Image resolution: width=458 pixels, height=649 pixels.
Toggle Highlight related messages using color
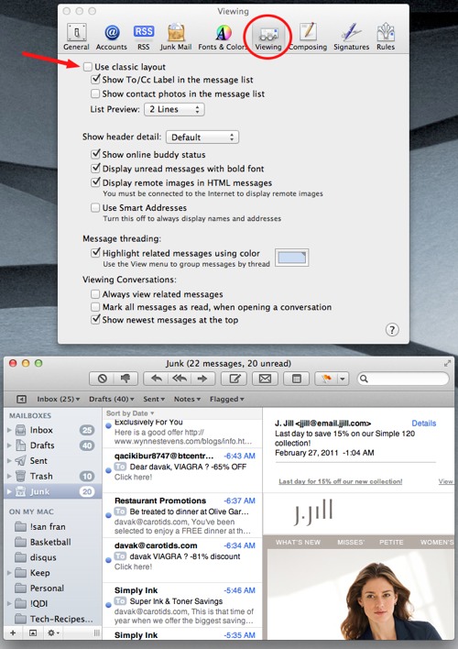[95, 252]
